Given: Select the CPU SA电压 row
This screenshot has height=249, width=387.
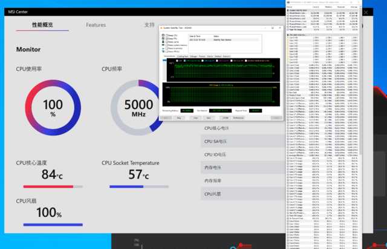Looking at the screenshot, I should 243,141.
